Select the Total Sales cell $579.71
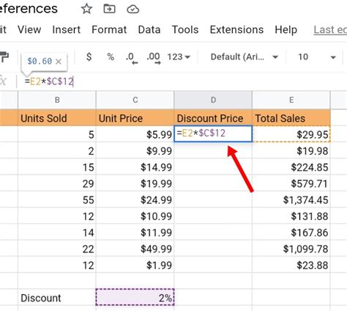 [x=291, y=183]
